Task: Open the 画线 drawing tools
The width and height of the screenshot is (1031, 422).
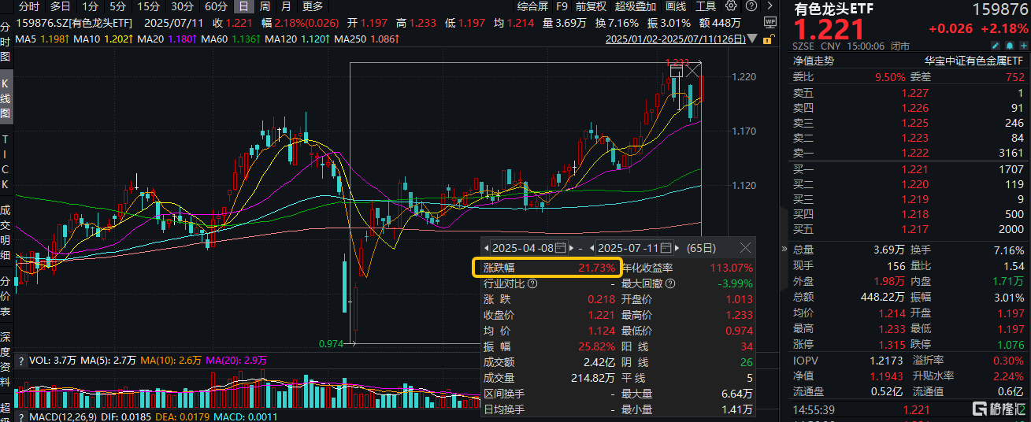Action: [676, 6]
